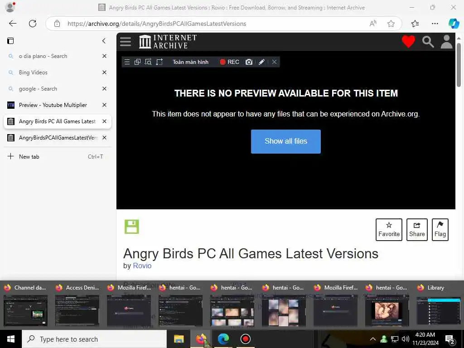
Task: Select recorder rectangle area capture icon
Action: (159, 62)
